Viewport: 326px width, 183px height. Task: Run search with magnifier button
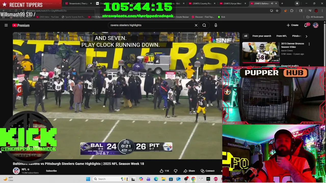(204, 25)
